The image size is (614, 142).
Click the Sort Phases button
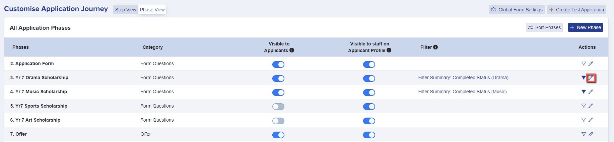(544, 27)
